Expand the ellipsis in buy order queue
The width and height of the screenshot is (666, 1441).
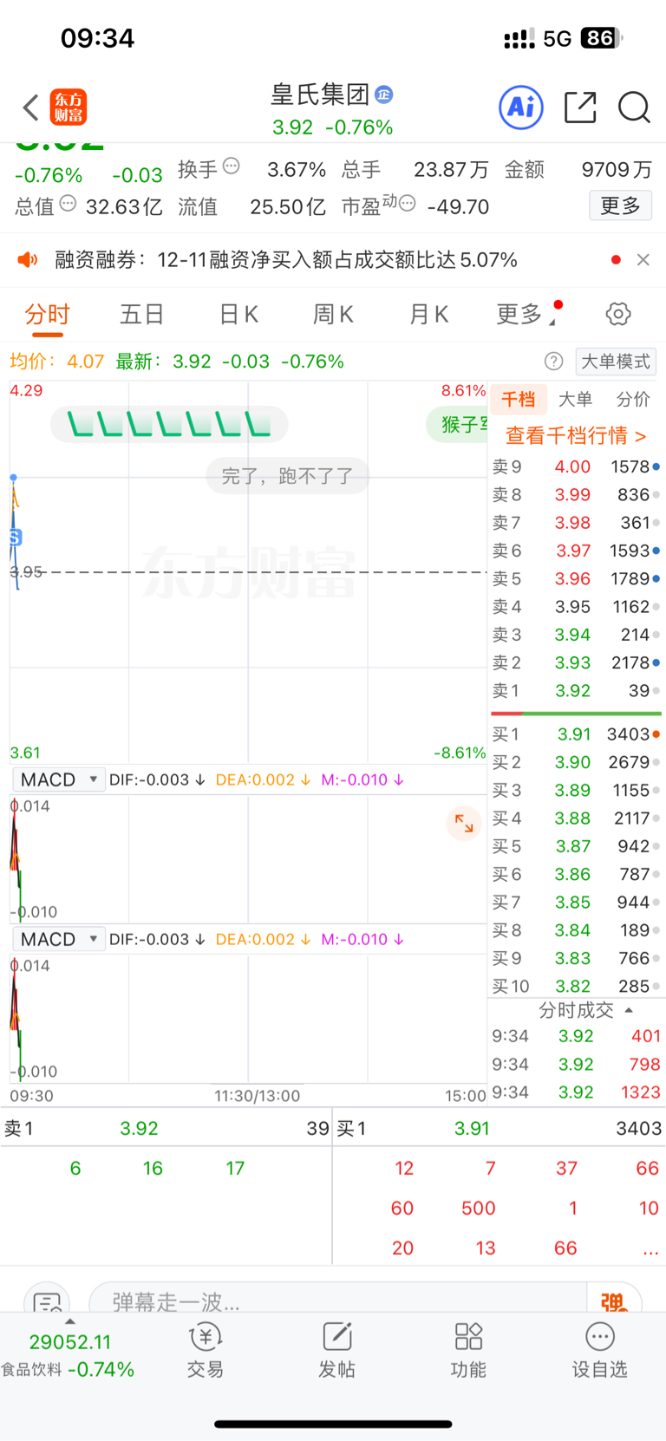point(650,1249)
